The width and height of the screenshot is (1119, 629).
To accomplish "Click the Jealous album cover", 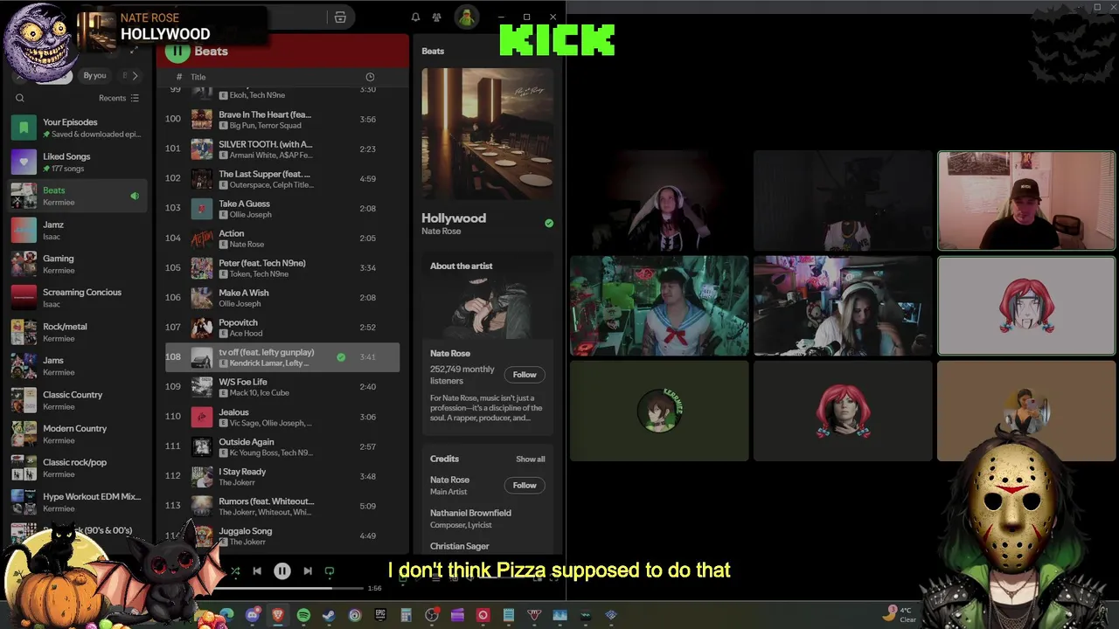I will [202, 417].
